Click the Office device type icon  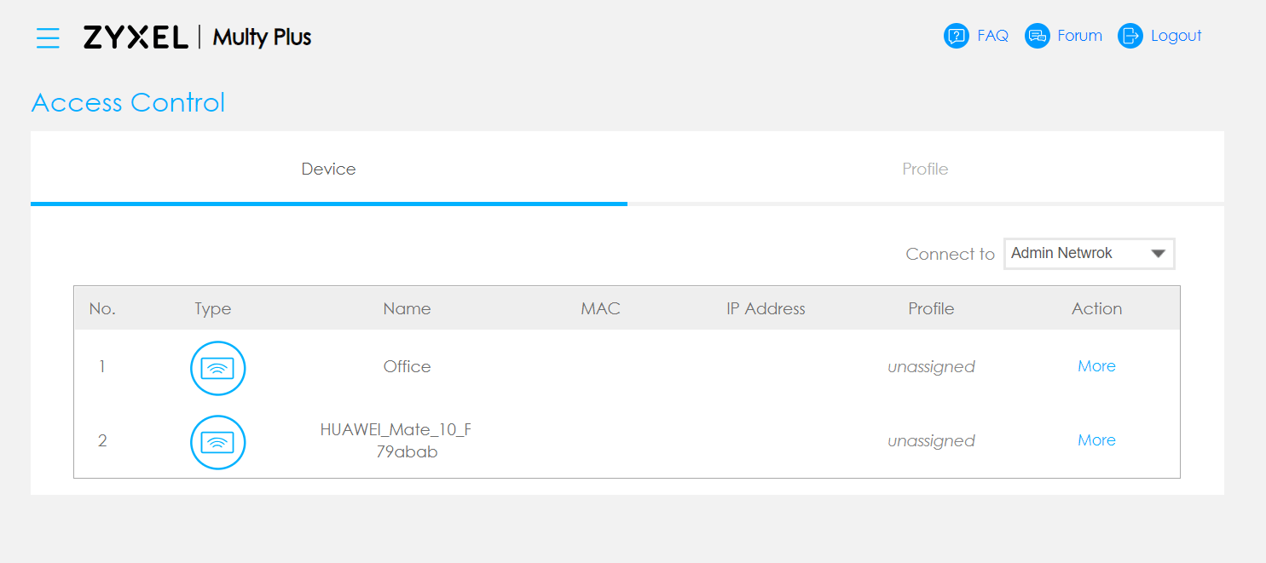(x=217, y=368)
